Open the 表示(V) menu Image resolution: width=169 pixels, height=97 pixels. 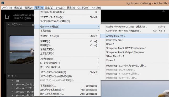click(x=71, y=8)
